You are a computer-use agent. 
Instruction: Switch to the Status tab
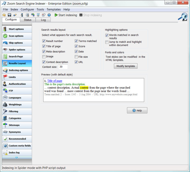pos(28,20)
